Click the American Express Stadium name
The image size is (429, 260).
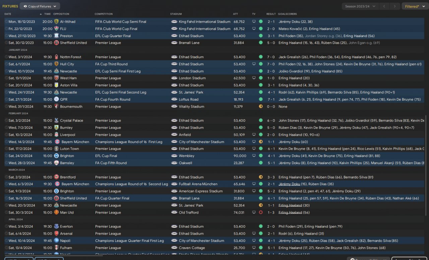[x=201, y=191]
